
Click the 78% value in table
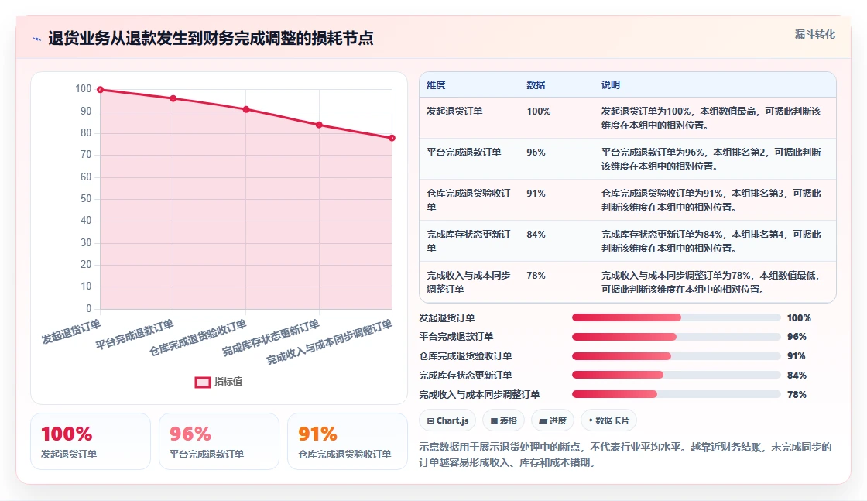(536, 275)
